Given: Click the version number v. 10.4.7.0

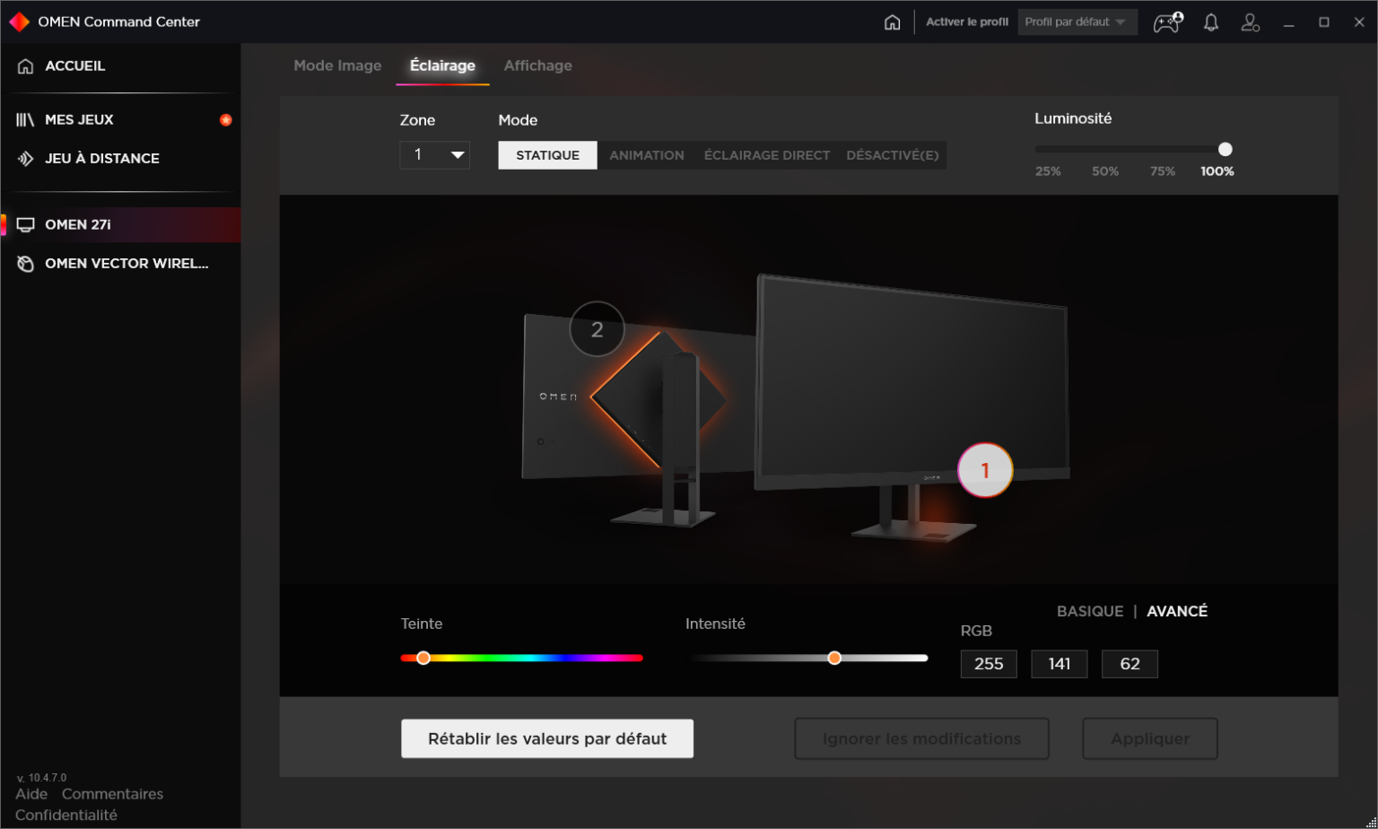Looking at the screenshot, I should (x=41, y=778).
